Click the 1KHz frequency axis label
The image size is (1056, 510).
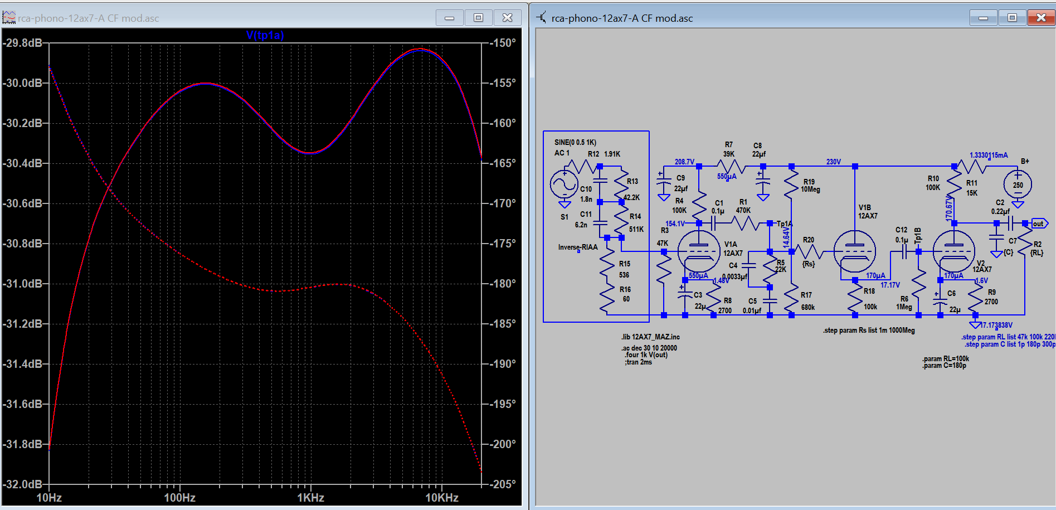[310, 497]
